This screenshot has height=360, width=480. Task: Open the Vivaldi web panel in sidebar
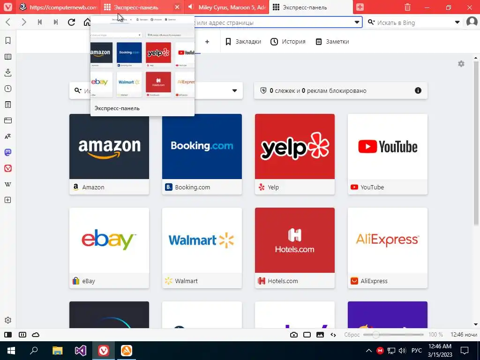click(8, 168)
